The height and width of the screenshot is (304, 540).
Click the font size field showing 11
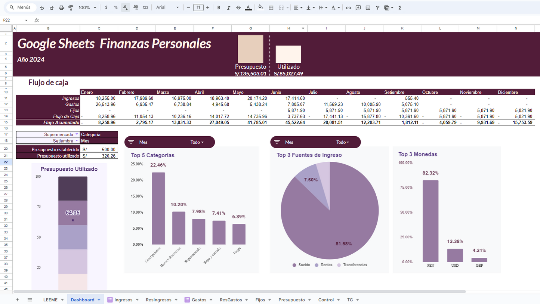coord(198,7)
